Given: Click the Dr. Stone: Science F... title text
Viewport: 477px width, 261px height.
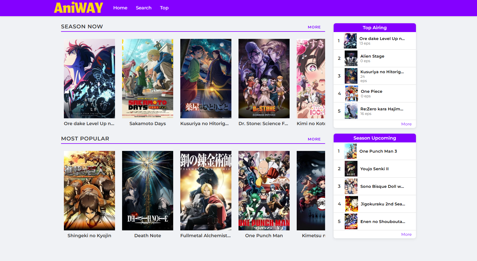Looking at the screenshot, I should (263, 123).
